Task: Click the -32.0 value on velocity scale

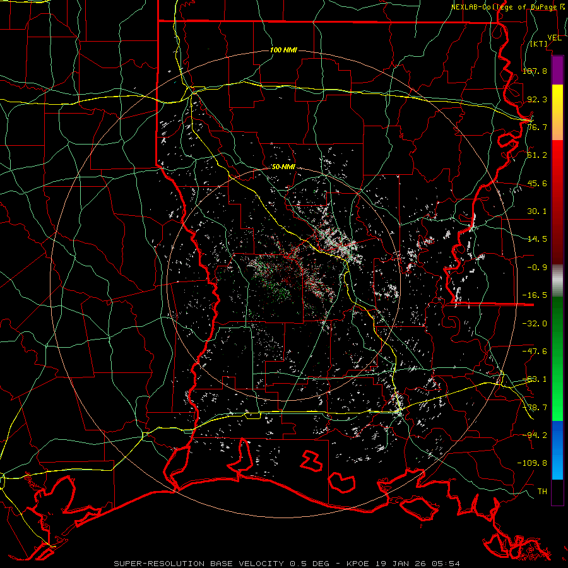Action: coord(535,324)
